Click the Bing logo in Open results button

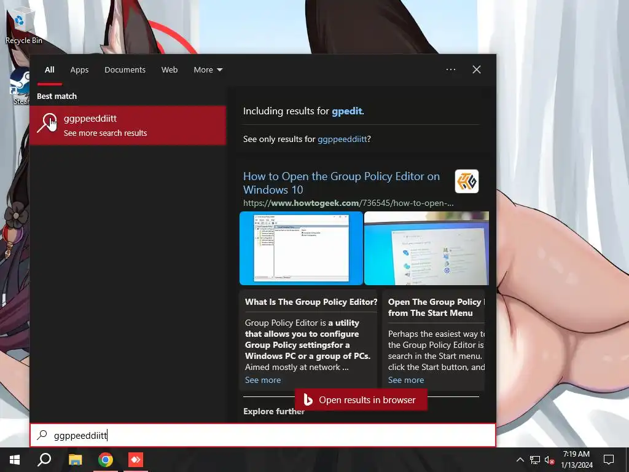click(x=308, y=399)
